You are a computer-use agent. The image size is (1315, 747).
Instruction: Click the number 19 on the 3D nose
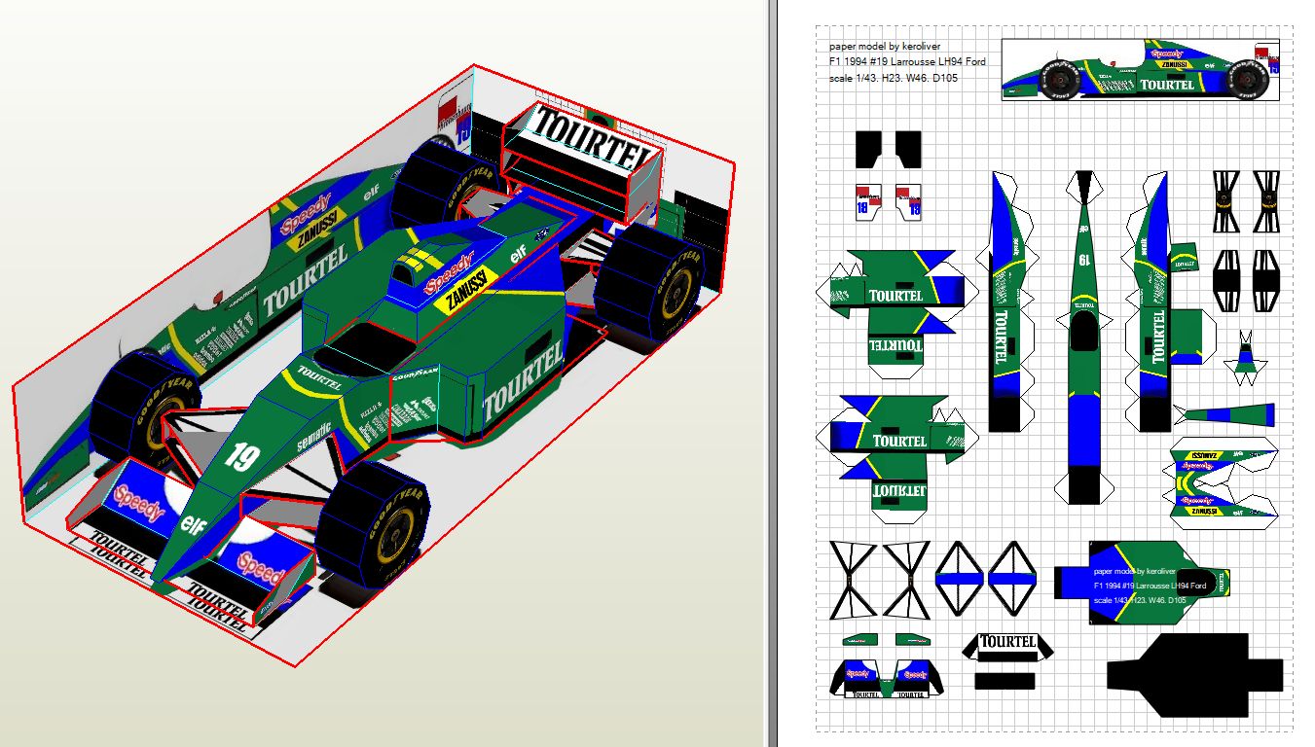pos(238,455)
